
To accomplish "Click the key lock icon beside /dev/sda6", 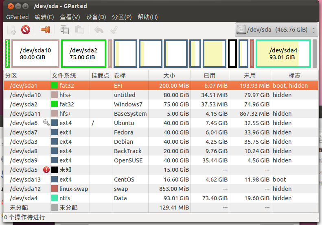I will click(x=46, y=123).
